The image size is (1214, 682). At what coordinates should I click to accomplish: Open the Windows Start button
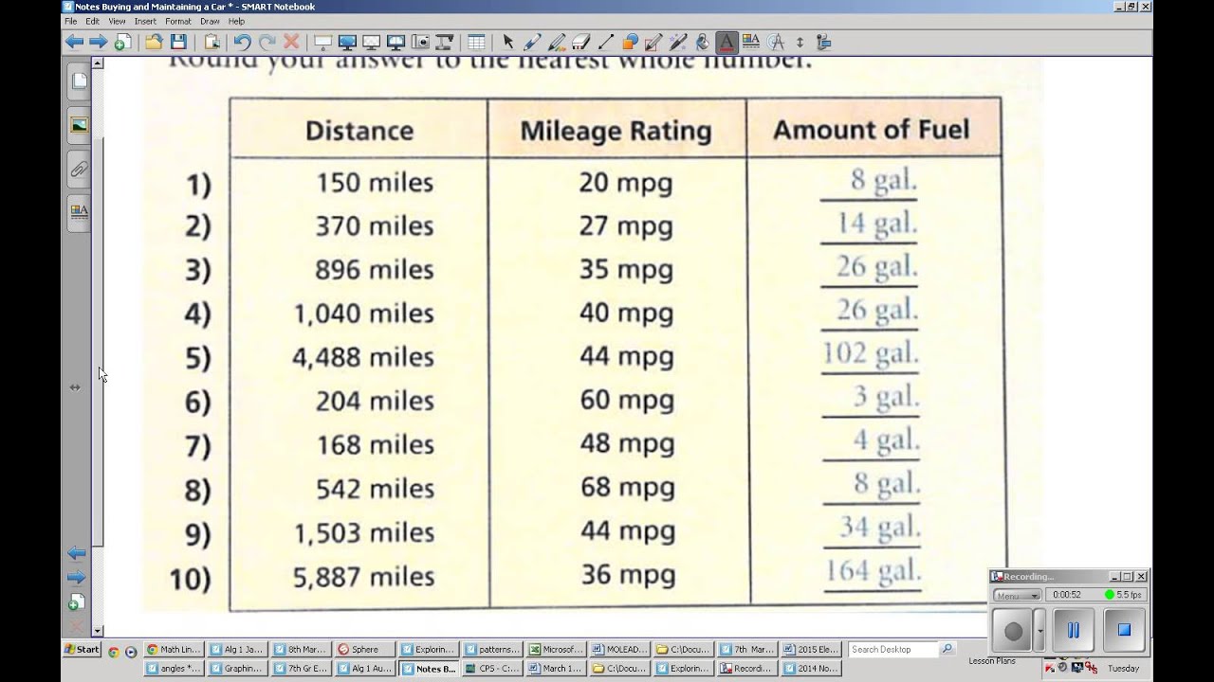click(83, 650)
